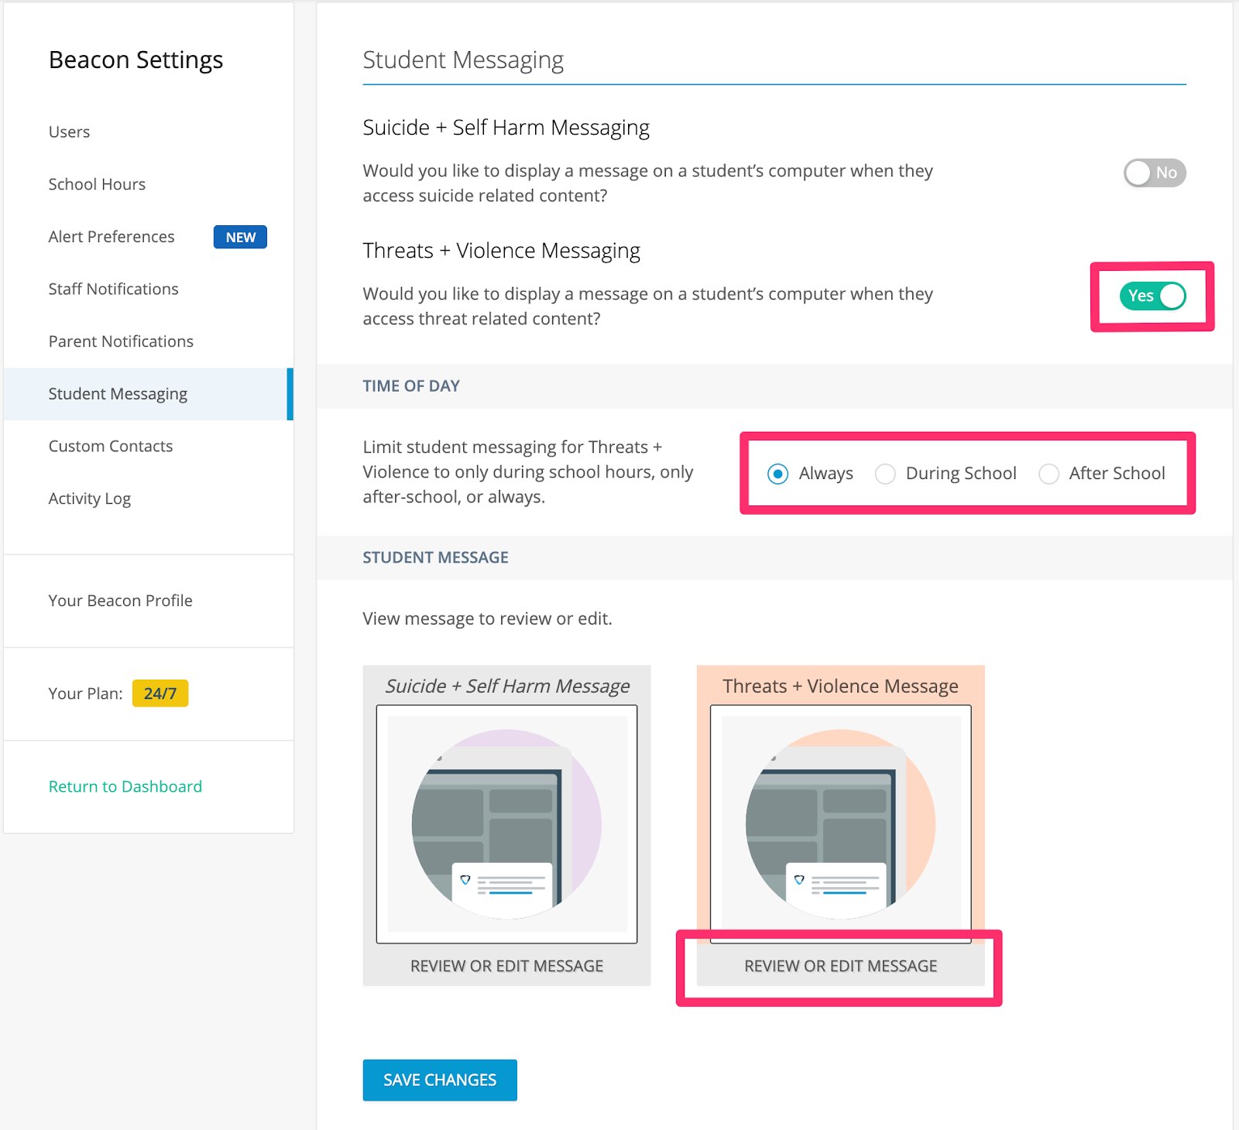1239x1130 pixels.
Task: Click the 'Threats + Violence Message' card title
Action: pyautogui.click(x=840, y=687)
